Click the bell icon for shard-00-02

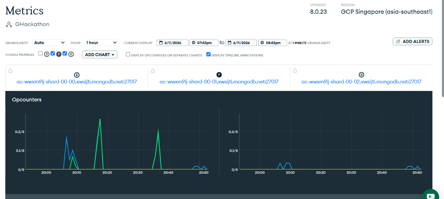[295, 71]
